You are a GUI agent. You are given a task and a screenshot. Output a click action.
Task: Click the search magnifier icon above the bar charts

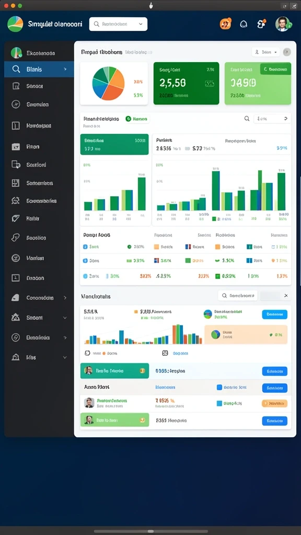pos(247,119)
